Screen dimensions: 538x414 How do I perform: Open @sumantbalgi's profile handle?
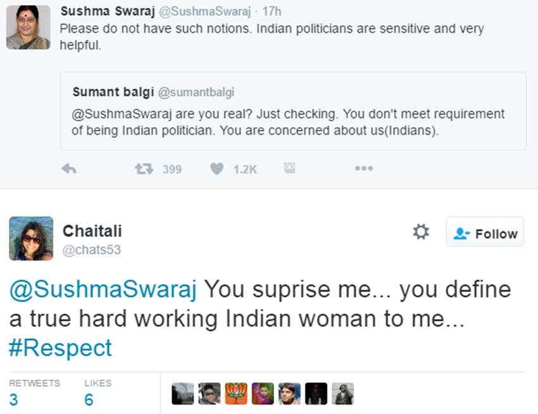[196, 92]
